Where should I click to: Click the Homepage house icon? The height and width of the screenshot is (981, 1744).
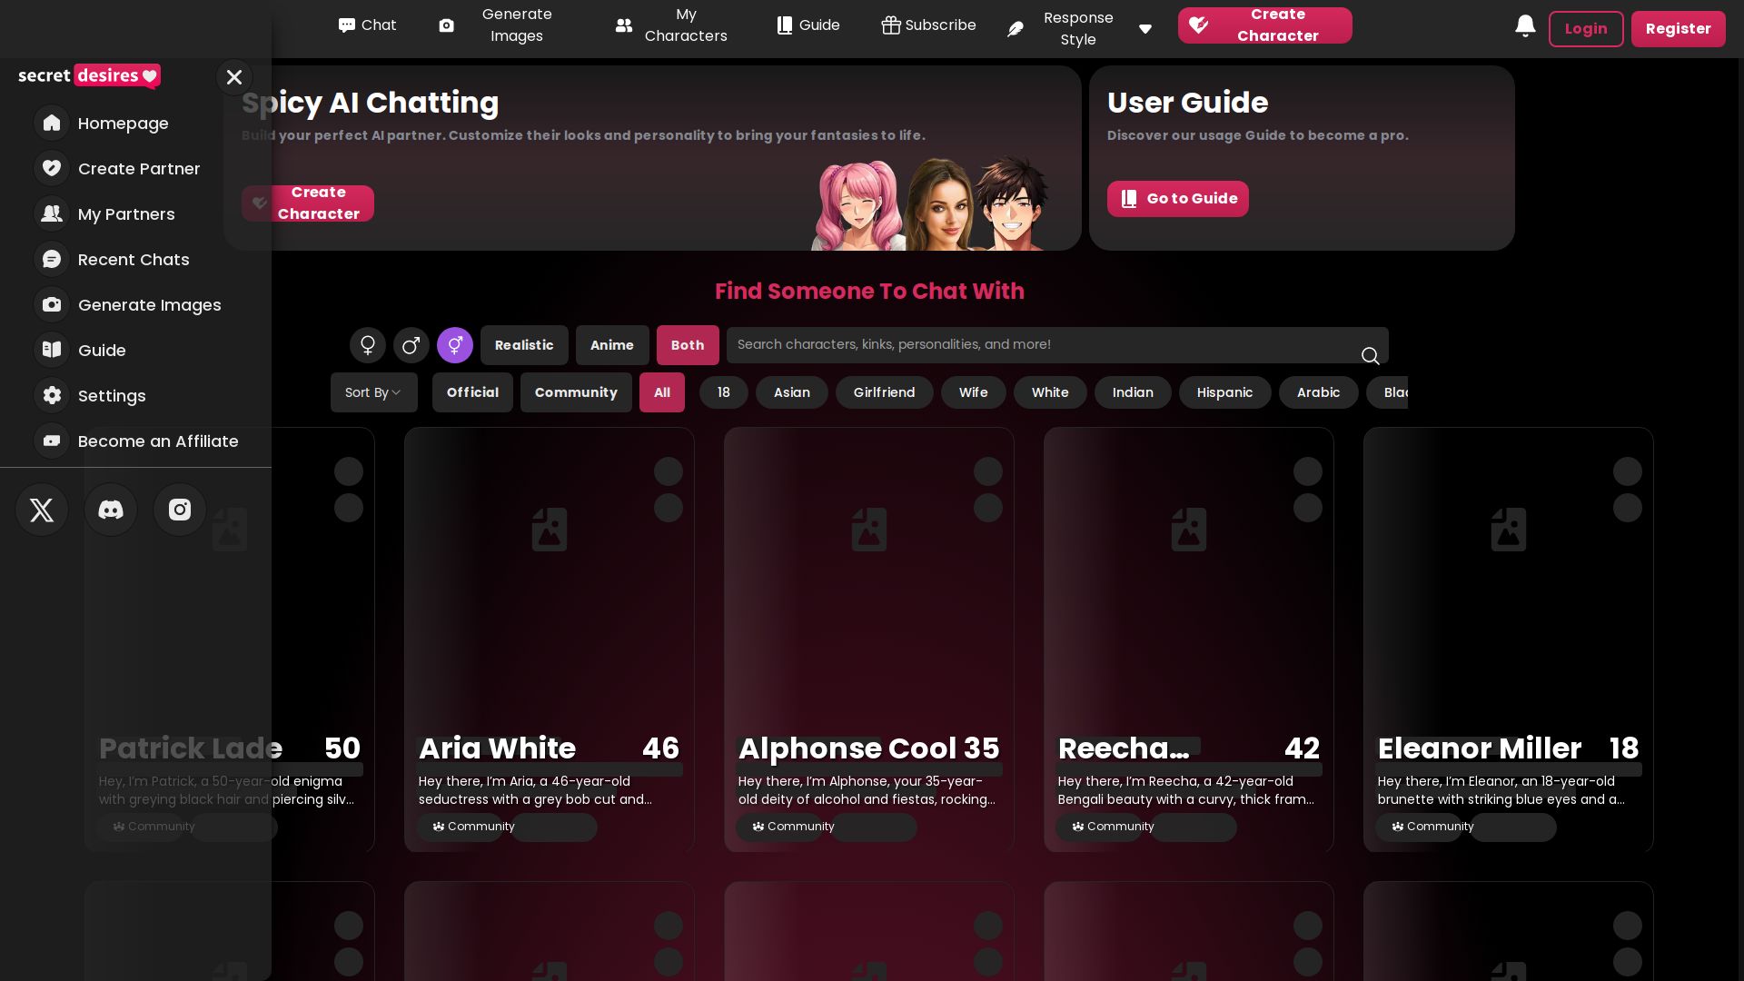[x=52, y=123]
